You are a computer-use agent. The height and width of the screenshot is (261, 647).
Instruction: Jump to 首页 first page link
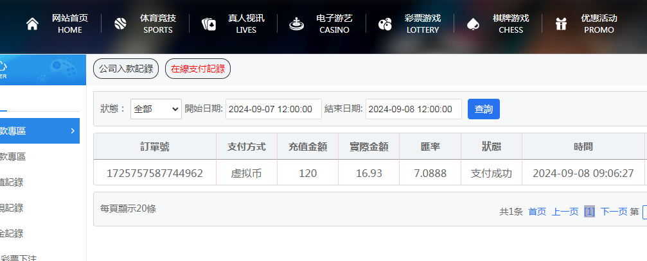[x=537, y=212]
